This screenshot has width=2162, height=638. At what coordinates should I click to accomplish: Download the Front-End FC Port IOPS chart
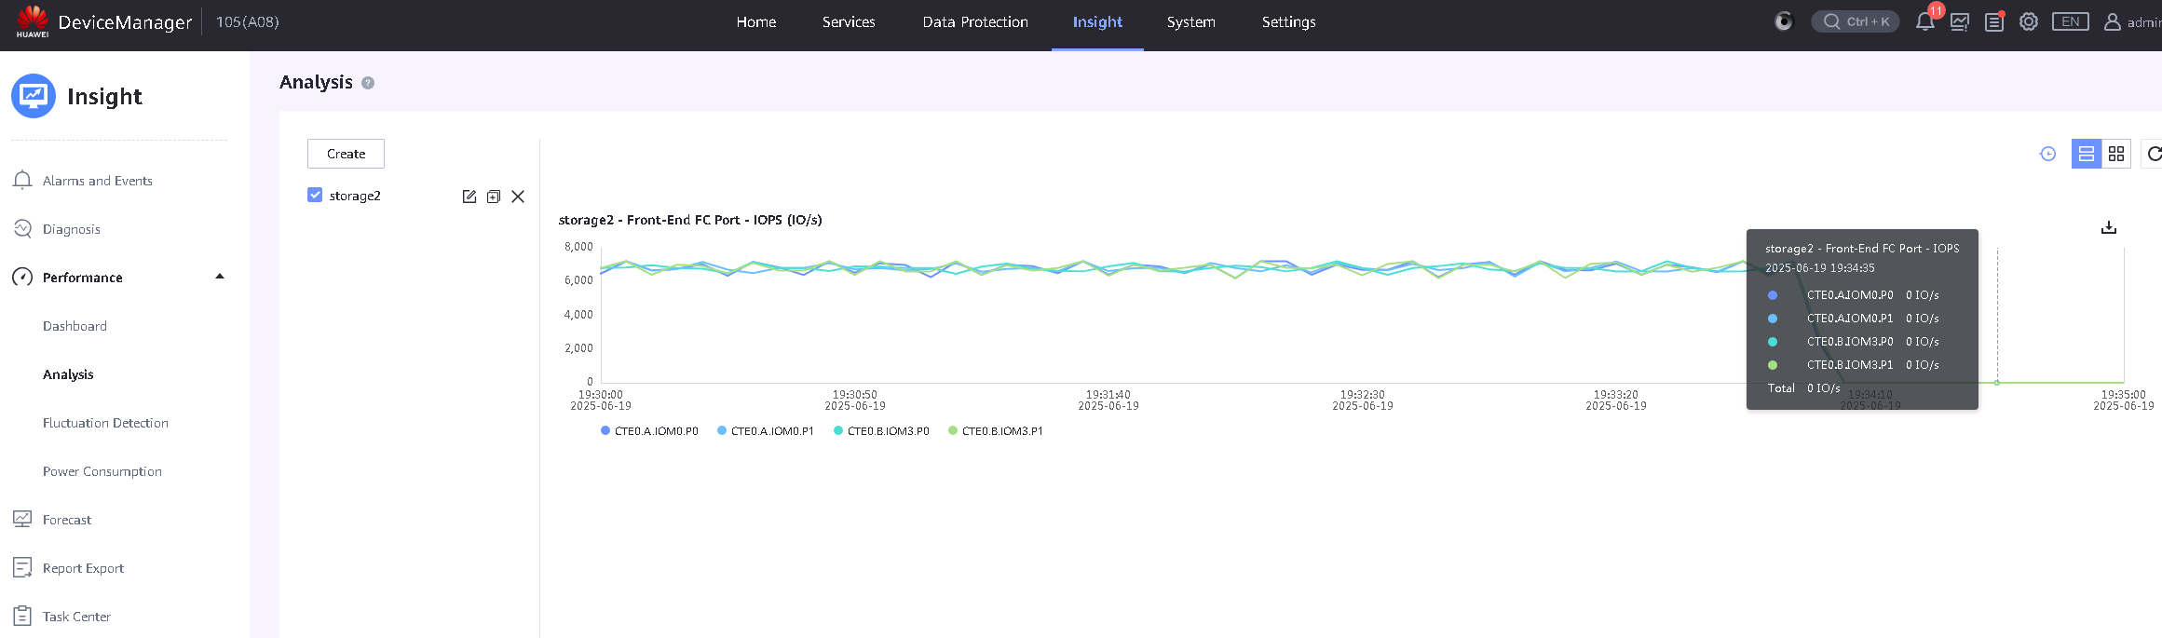pyautogui.click(x=2109, y=227)
